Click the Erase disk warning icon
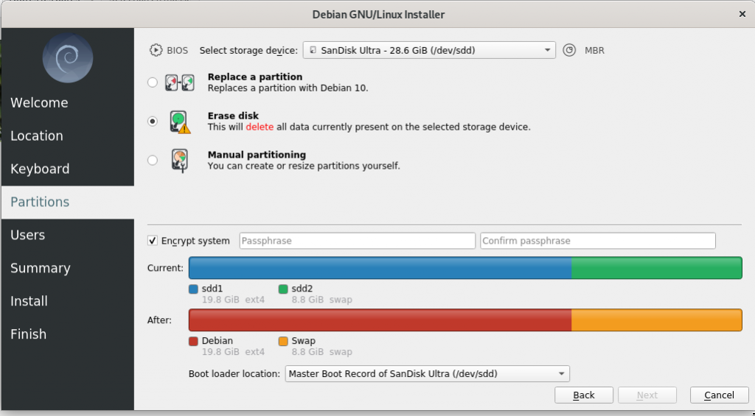Image resolution: width=755 pixels, height=416 pixels. coord(180,121)
